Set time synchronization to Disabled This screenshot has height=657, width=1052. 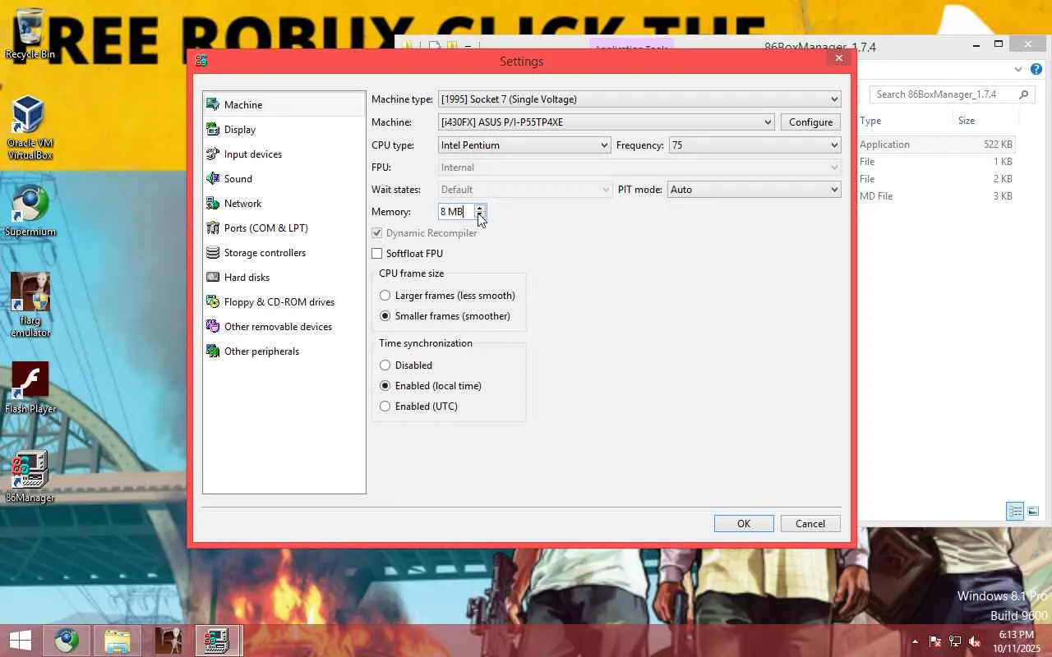385,365
